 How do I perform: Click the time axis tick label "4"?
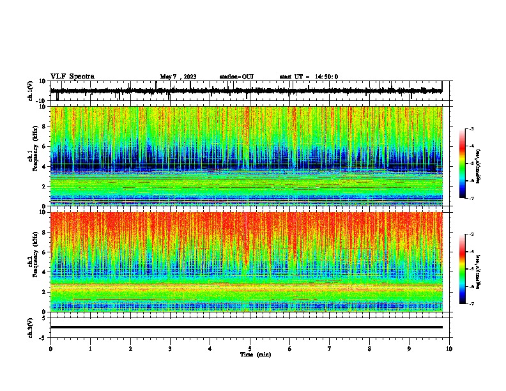[210, 349]
